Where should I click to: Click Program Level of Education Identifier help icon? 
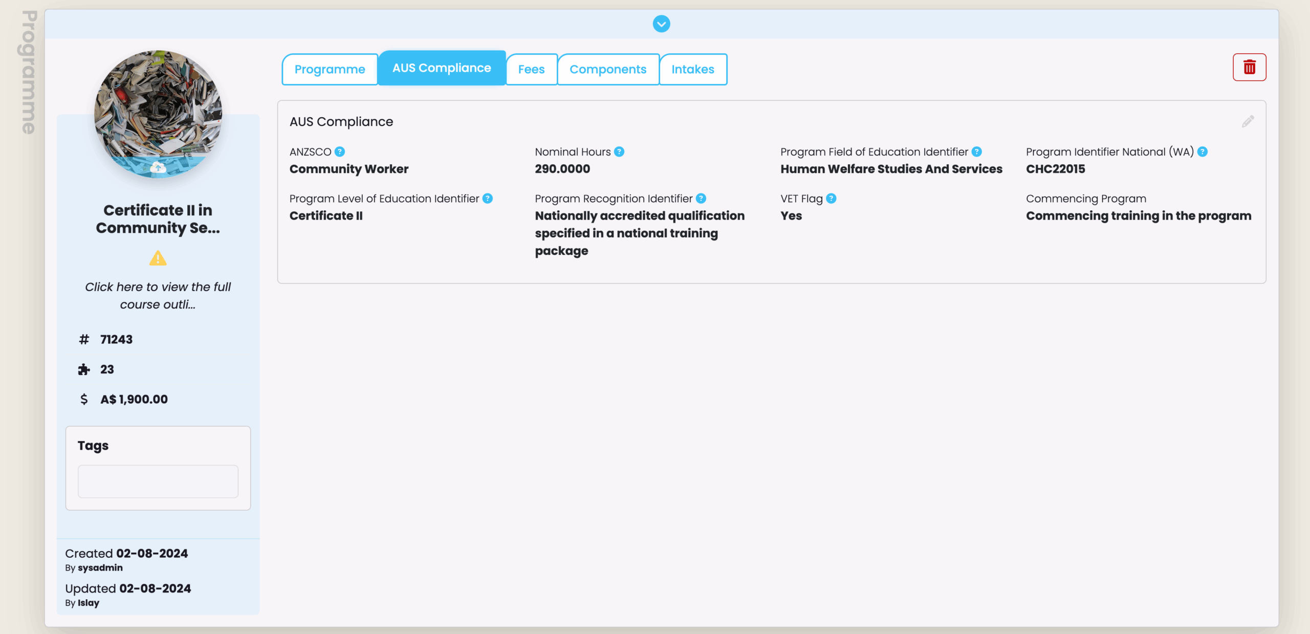pos(488,199)
